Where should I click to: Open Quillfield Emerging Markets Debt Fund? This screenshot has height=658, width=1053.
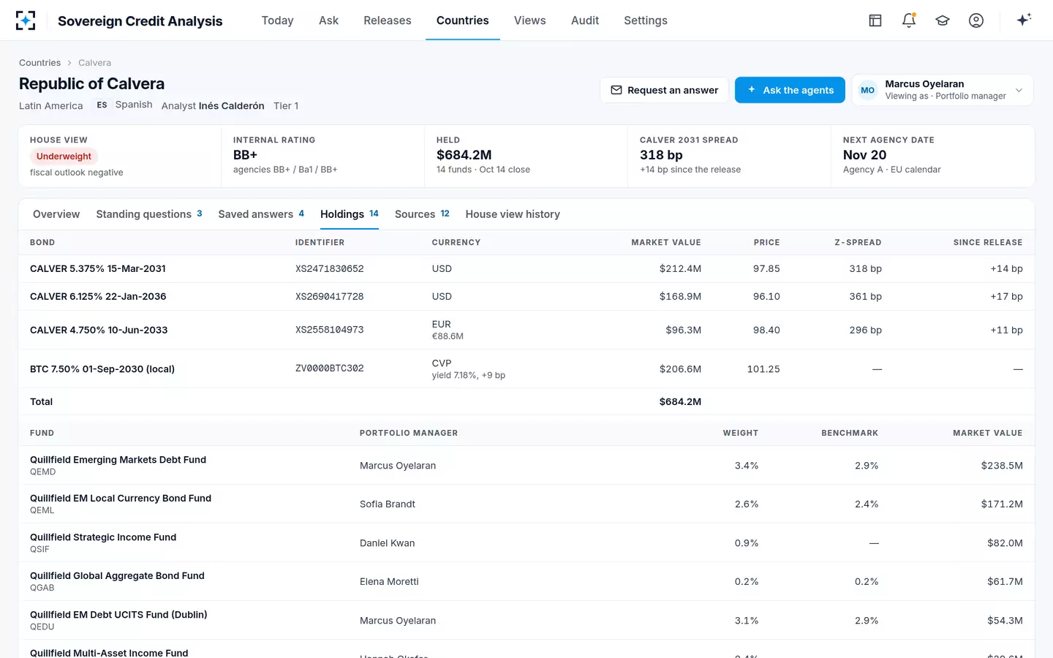click(x=118, y=460)
